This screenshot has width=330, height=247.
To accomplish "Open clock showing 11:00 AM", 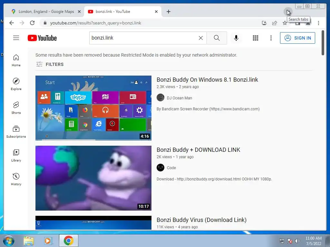I will 313,241.
